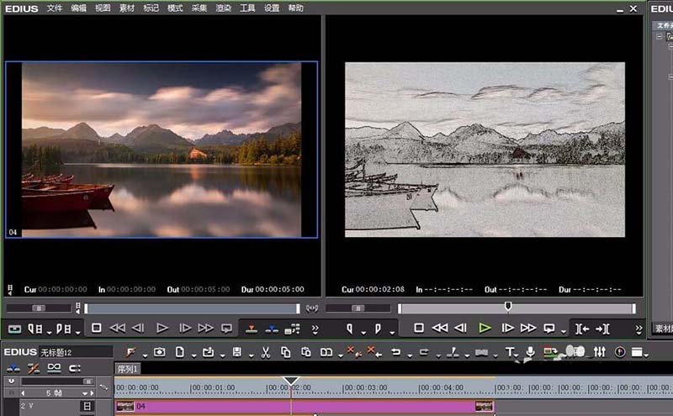The height and width of the screenshot is (416, 673).
Task: Click Set In point on the source player
Action: (x=34, y=329)
